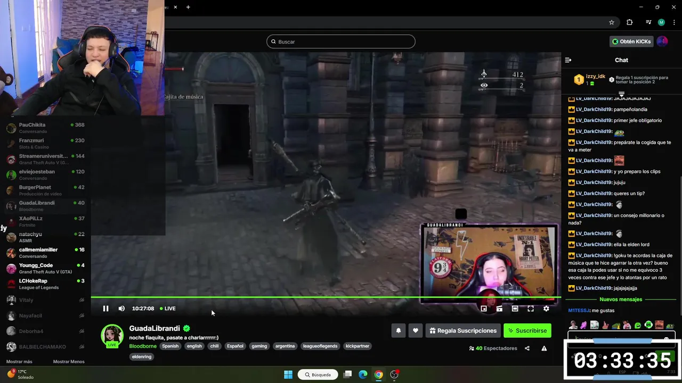The image size is (682, 383).
Task: Open Chrome media controls icon
Action: [x=648, y=22]
